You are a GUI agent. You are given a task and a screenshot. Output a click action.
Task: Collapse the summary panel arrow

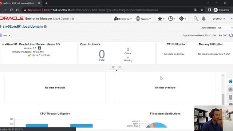(x=116, y=71)
